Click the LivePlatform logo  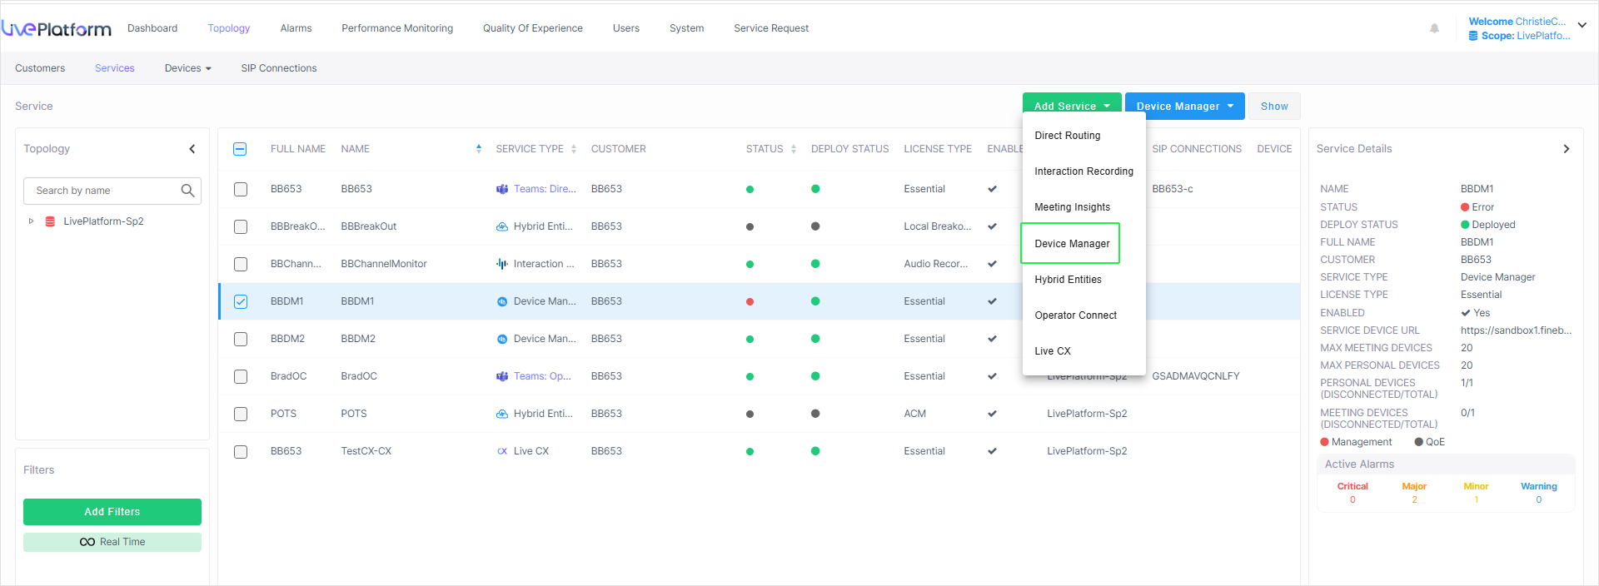57,28
